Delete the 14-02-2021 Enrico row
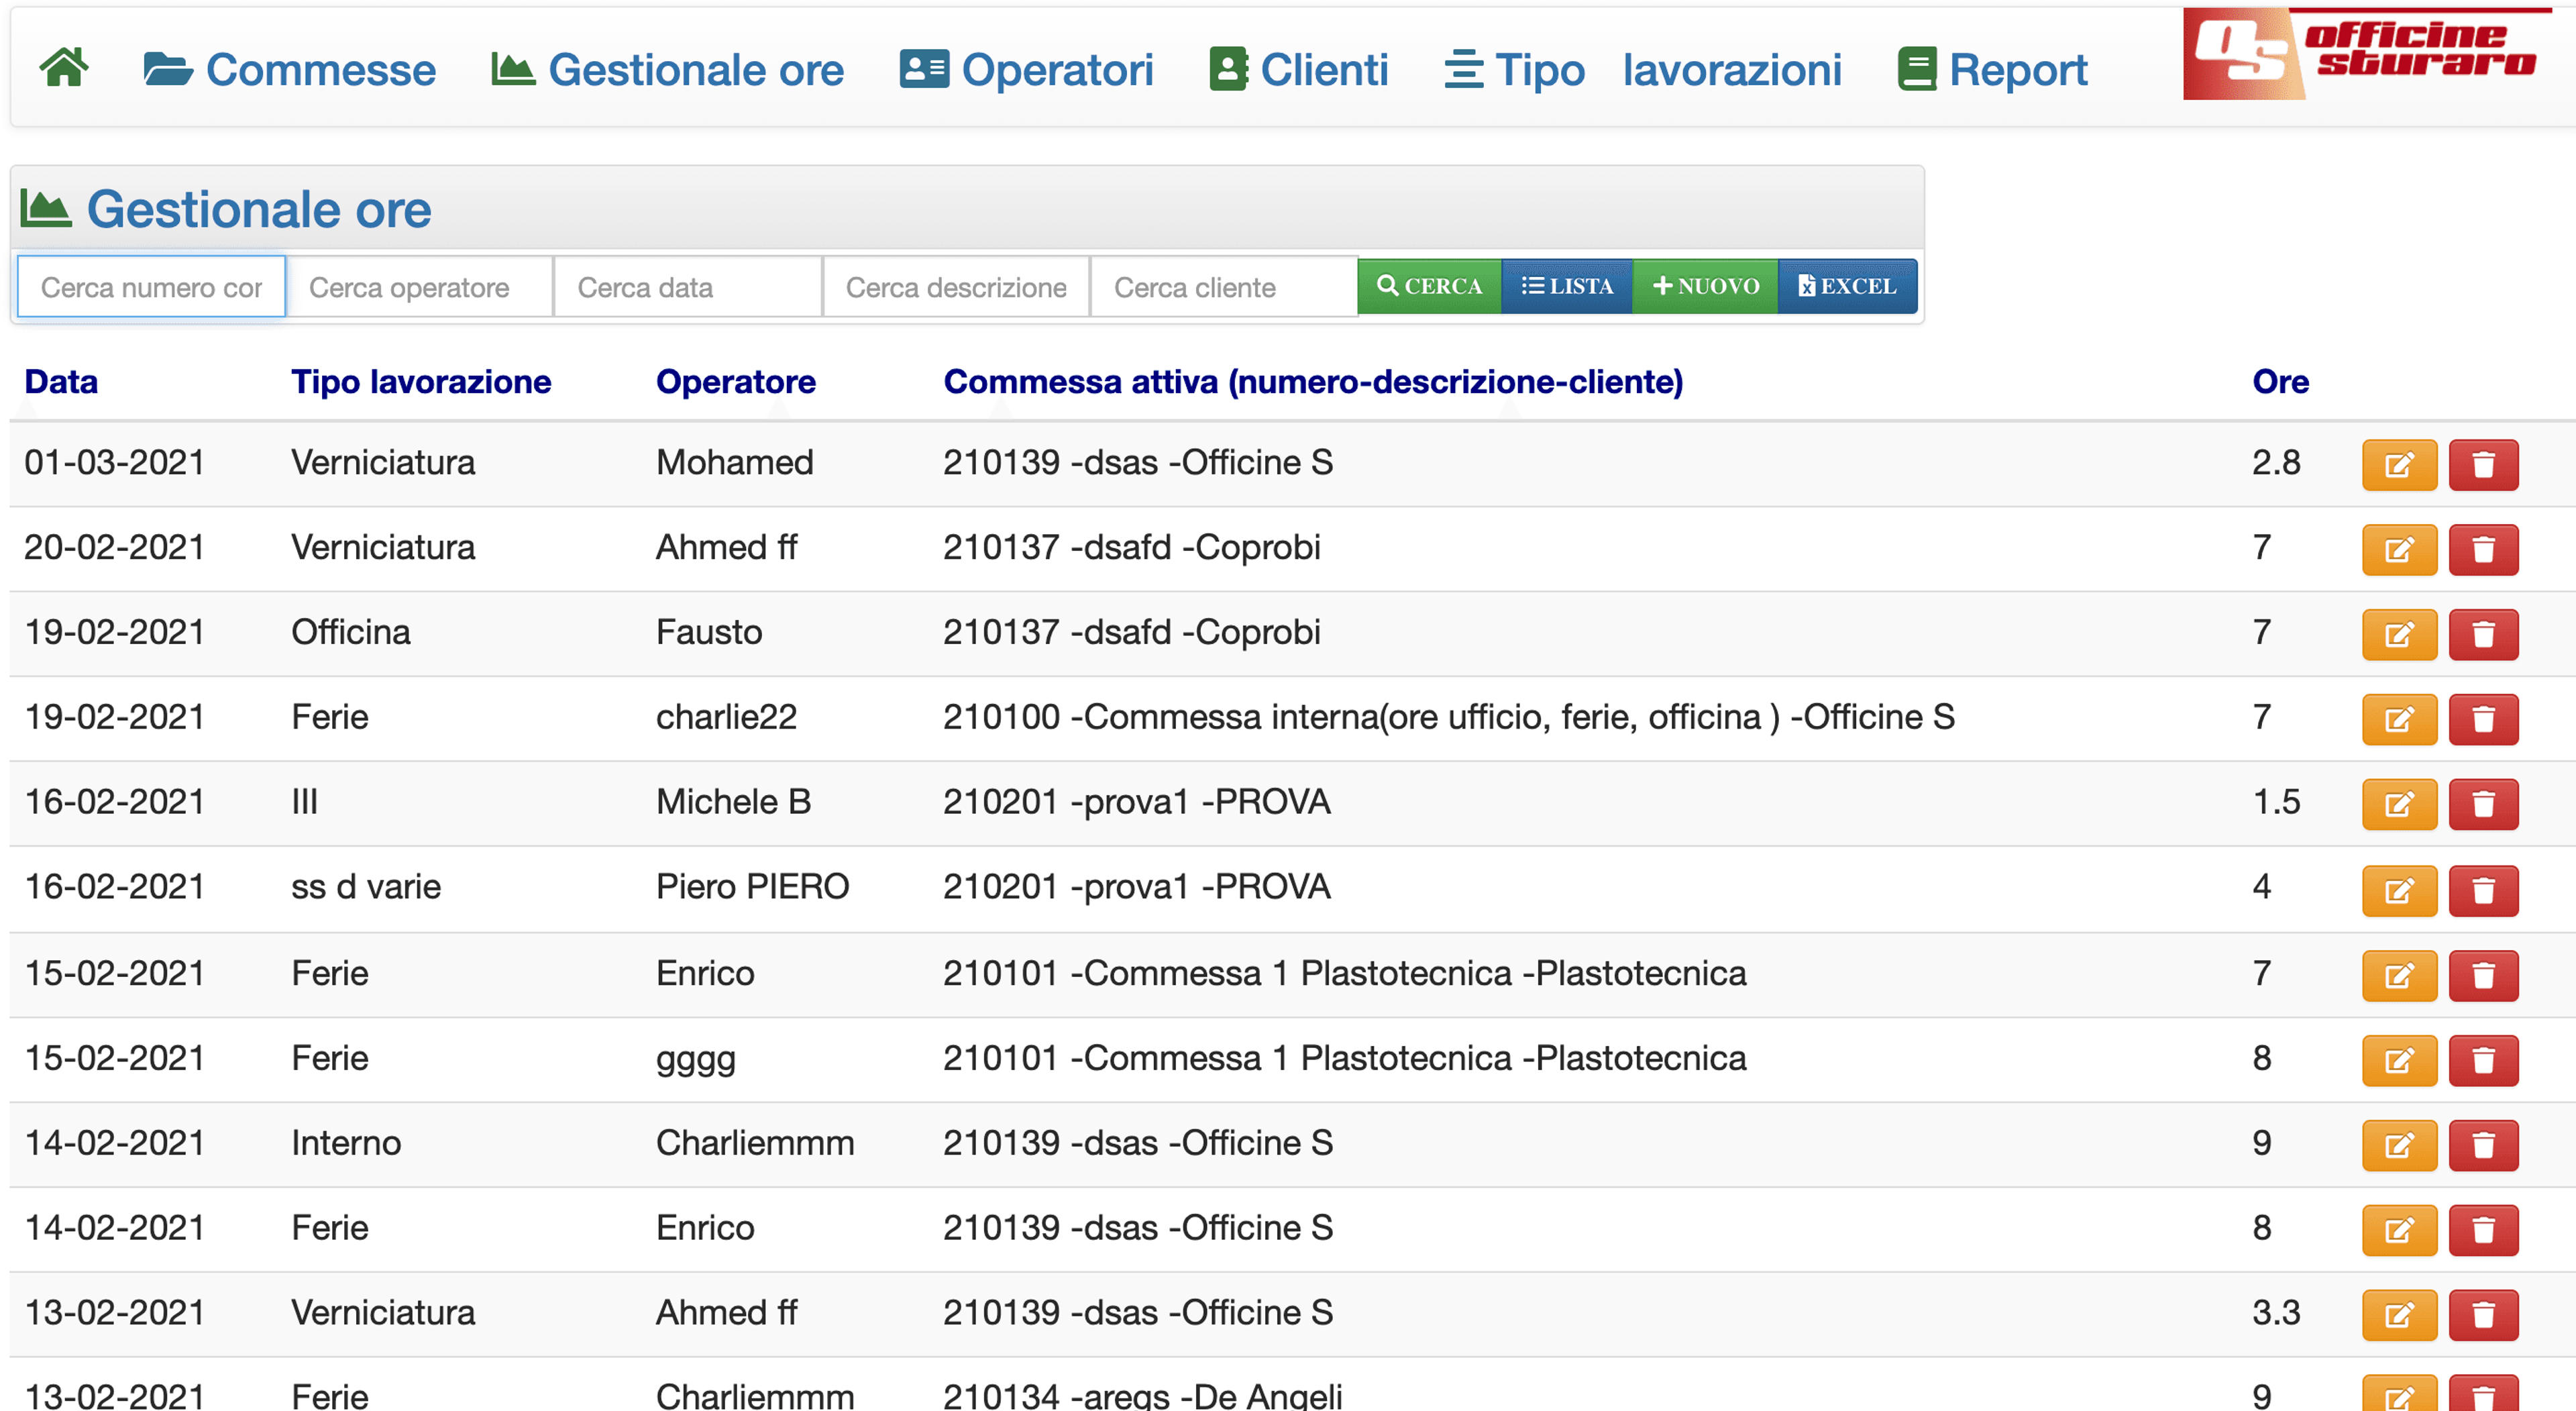 pyautogui.click(x=2483, y=1230)
